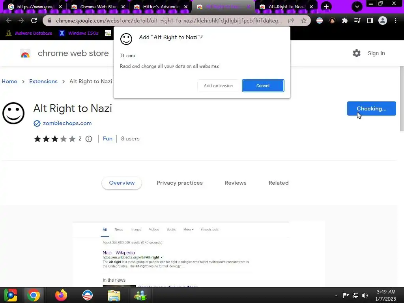Image resolution: width=404 pixels, height=303 pixels.
Task: Click the star rating display
Action: (54, 139)
